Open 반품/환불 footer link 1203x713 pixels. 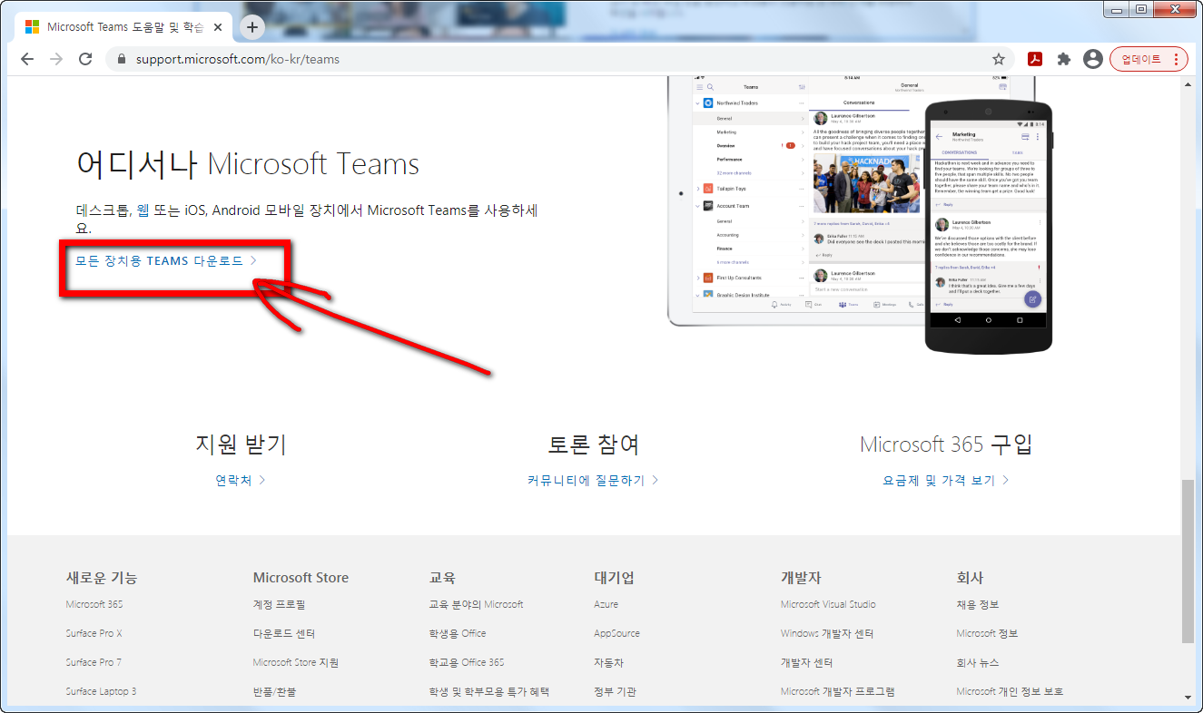(x=274, y=691)
